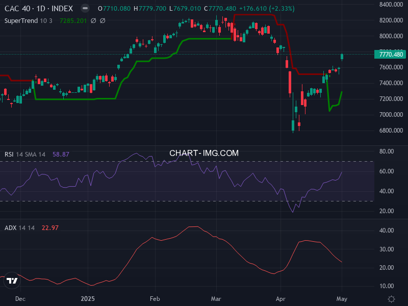Click the Feb time axis label
The width and height of the screenshot is (408, 306).
pyautogui.click(x=155, y=299)
